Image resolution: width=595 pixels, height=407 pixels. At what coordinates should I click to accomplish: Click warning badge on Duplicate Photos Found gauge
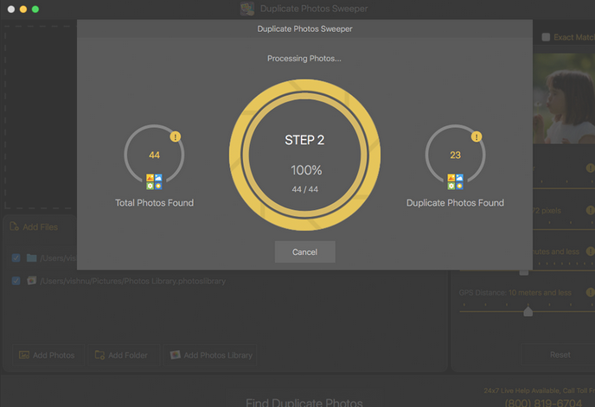pos(477,137)
